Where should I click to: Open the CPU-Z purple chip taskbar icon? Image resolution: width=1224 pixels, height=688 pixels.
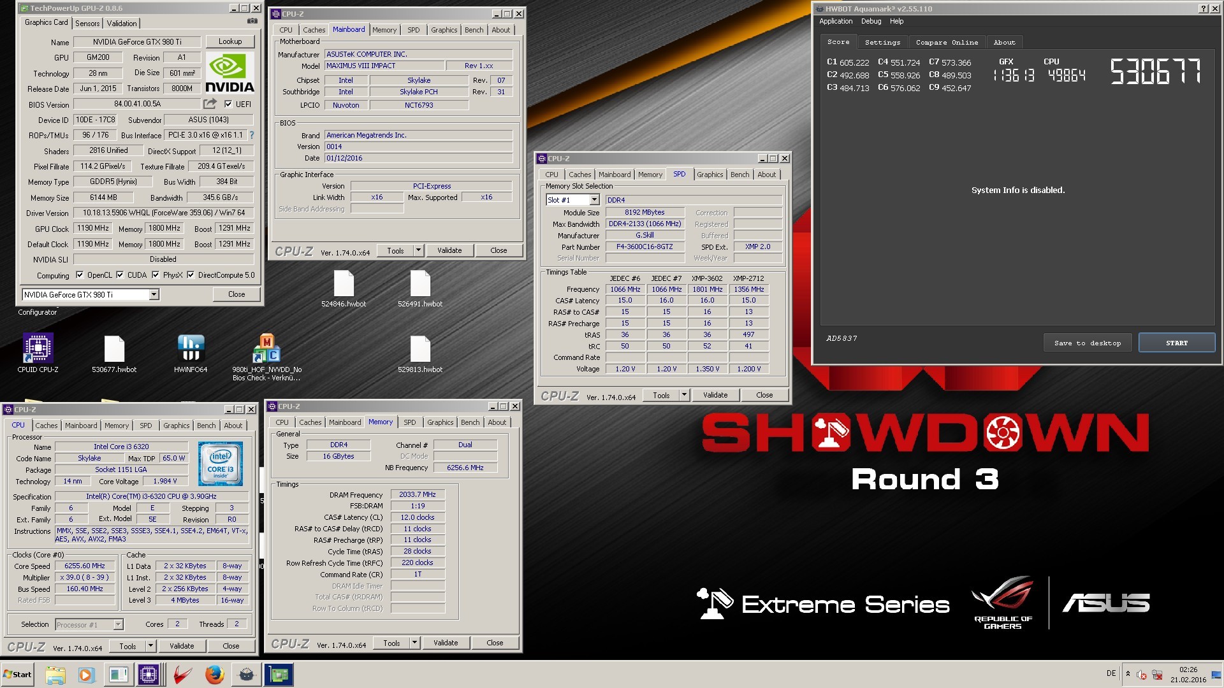coord(149,675)
